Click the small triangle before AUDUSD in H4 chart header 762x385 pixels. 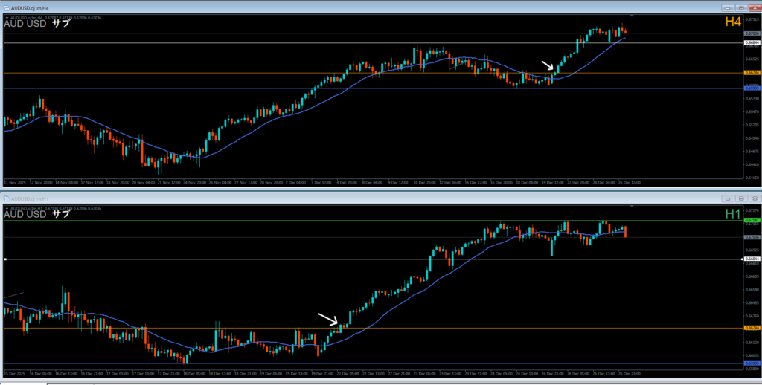6,17
